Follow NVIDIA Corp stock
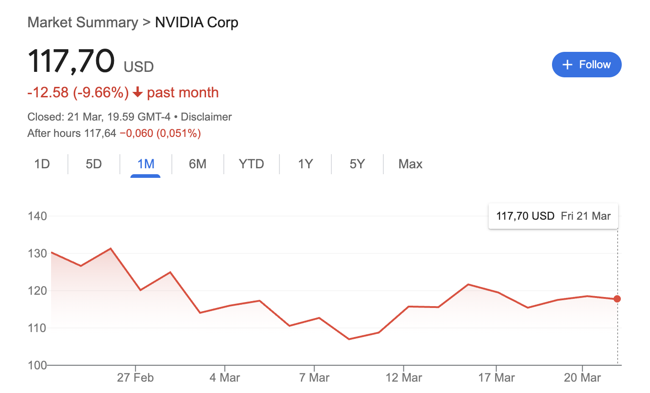This screenshot has height=393, width=650. click(x=586, y=65)
